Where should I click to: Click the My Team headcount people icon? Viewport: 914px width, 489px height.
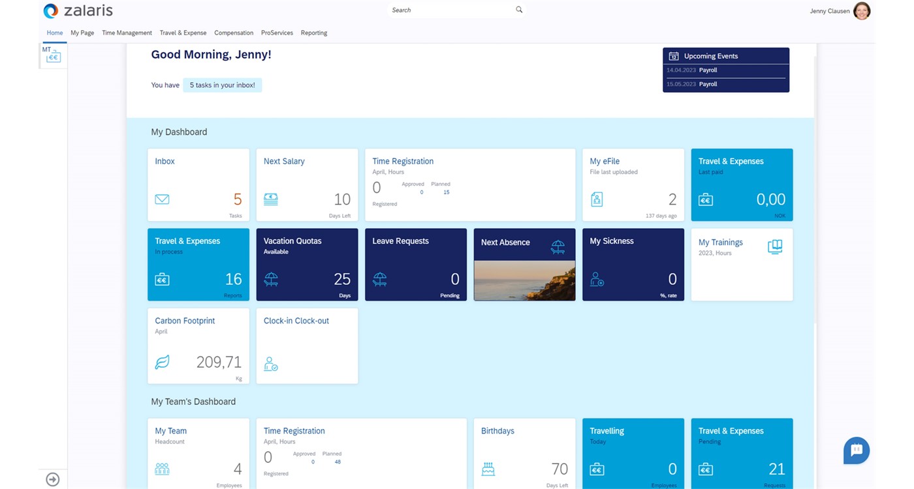(162, 469)
